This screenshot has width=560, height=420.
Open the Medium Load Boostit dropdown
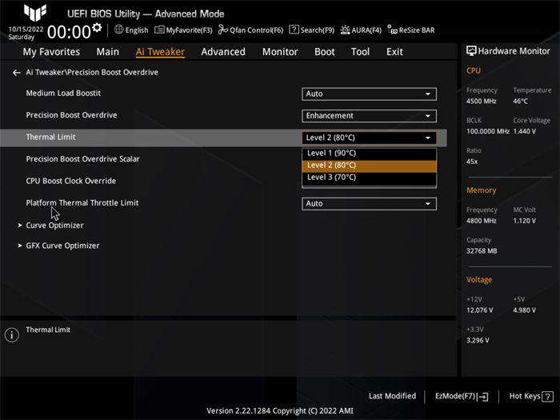(x=369, y=94)
